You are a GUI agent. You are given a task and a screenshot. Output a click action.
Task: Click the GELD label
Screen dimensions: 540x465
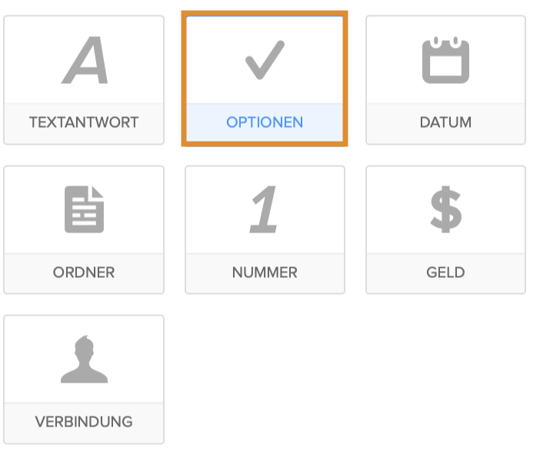click(x=445, y=273)
